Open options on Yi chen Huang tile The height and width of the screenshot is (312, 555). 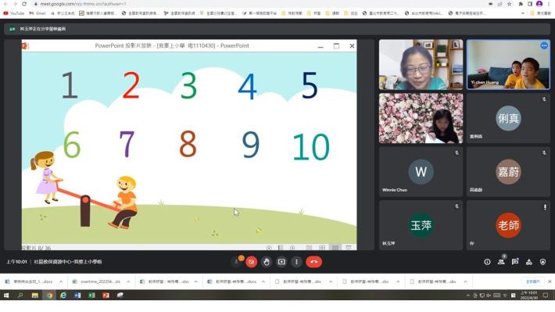point(544,45)
